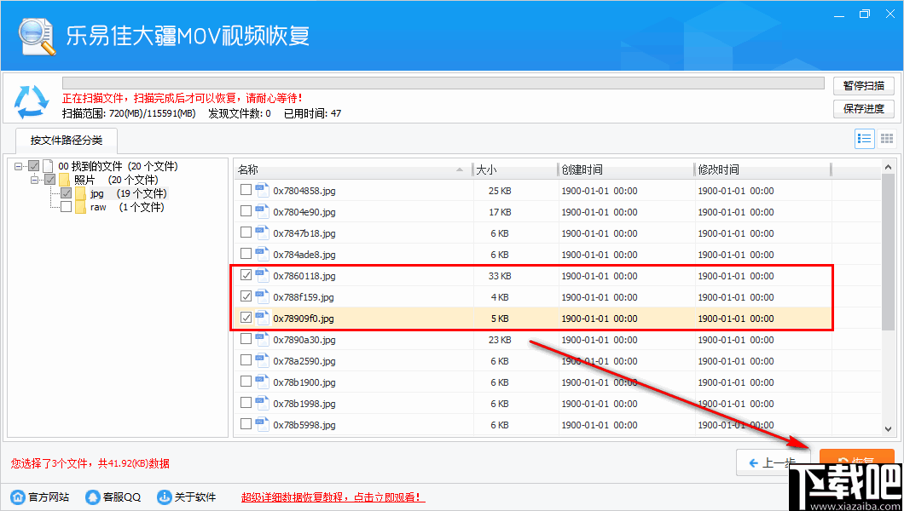Image resolution: width=904 pixels, height=511 pixels.
Task: Uncheck the 0x7860118.jpg file
Action: [x=246, y=275]
